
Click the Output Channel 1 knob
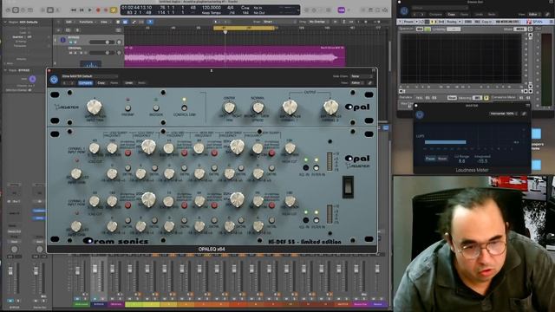(x=290, y=107)
